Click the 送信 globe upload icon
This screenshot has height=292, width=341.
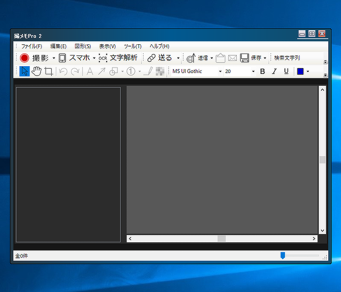point(191,58)
